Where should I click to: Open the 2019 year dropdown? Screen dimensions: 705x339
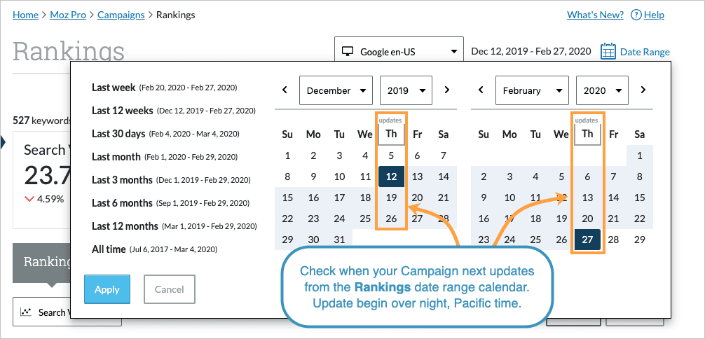tap(406, 90)
